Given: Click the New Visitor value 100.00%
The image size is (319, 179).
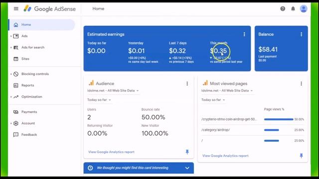Looking at the screenshot, I should coord(155,133).
